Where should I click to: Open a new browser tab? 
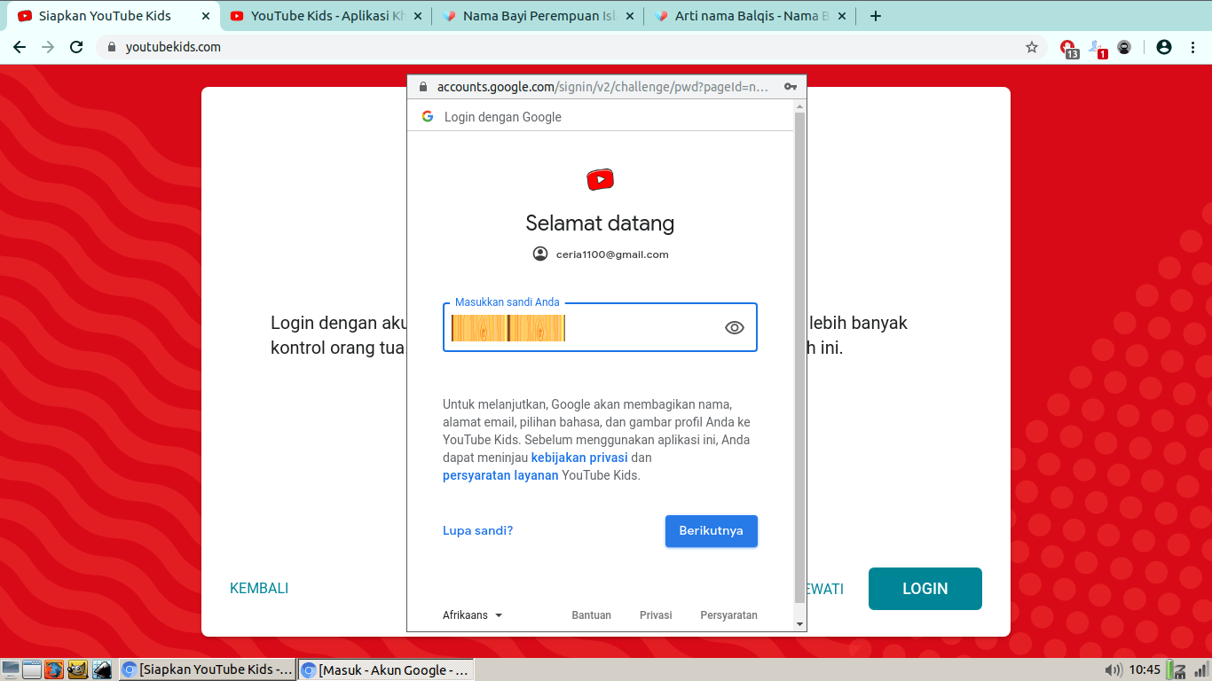tap(875, 16)
